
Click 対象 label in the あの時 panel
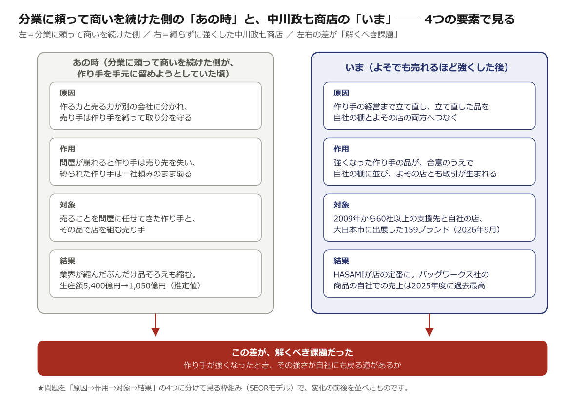[67, 205]
